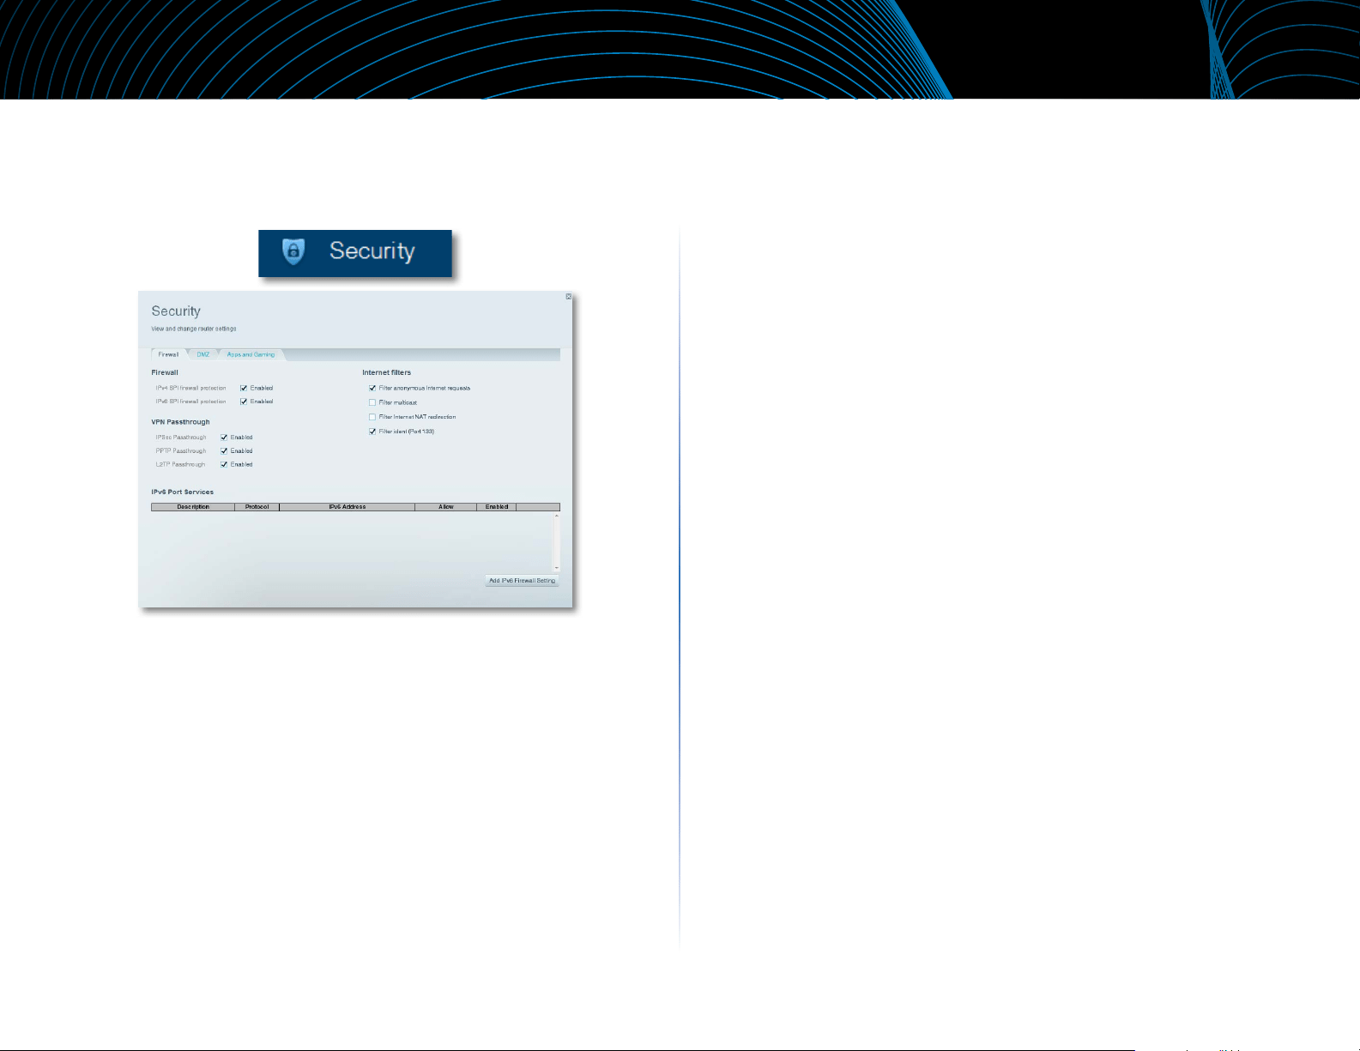Screen dimensions: 1360x1051
Task: Click the Description column header
Action: 193,507
